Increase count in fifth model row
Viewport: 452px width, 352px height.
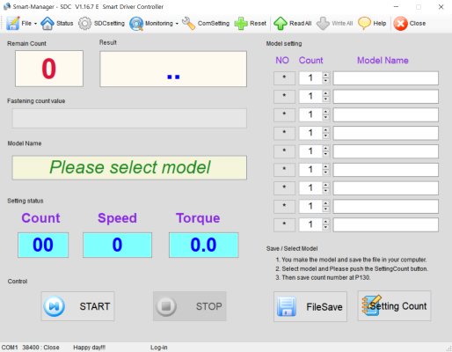(x=325, y=149)
